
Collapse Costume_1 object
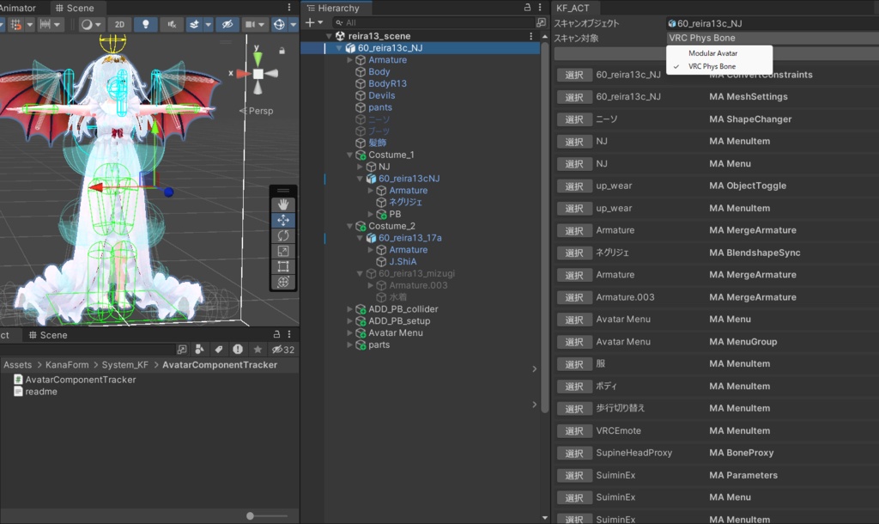pyautogui.click(x=350, y=155)
